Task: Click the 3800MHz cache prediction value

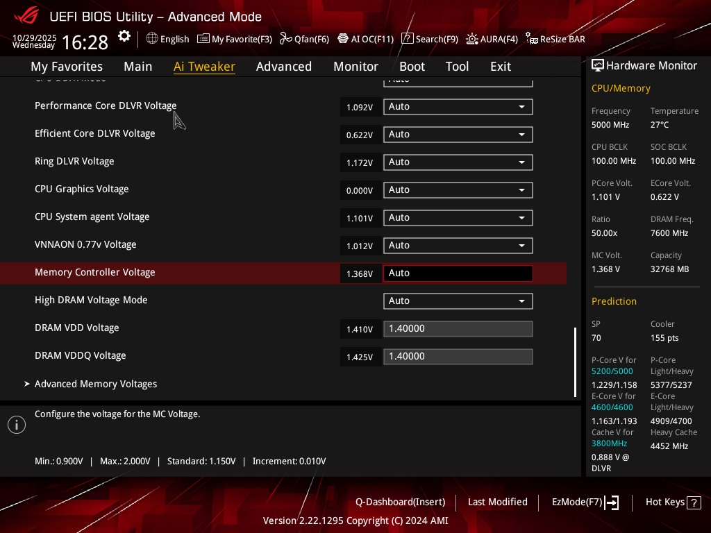Action: 609,443
